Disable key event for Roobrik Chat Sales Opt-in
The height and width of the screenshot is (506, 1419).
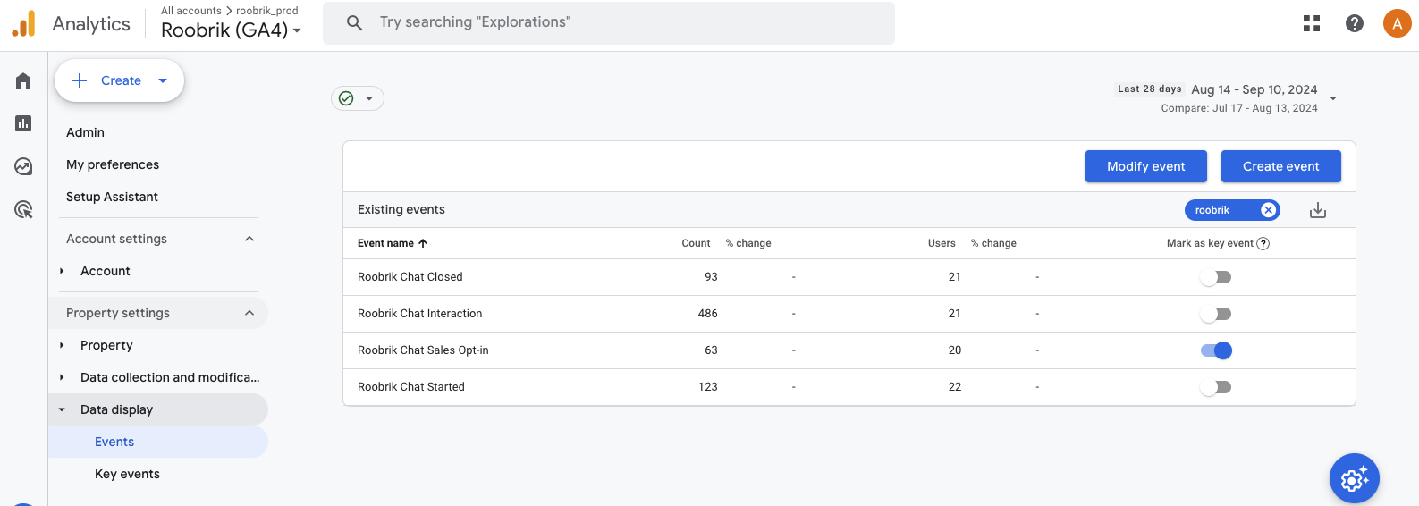tap(1216, 350)
